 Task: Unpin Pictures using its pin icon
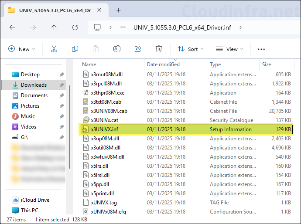click(x=62, y=106)
